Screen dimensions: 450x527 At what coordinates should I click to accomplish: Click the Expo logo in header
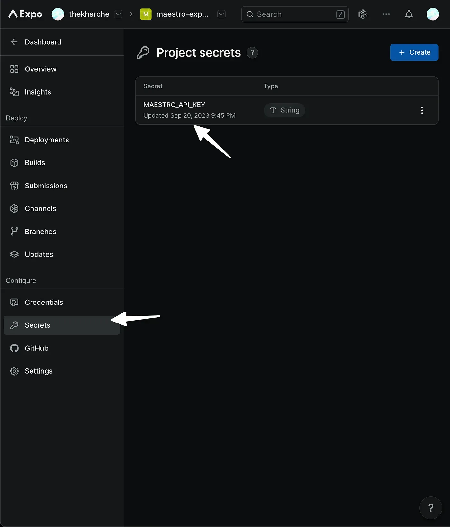point(25,14)
